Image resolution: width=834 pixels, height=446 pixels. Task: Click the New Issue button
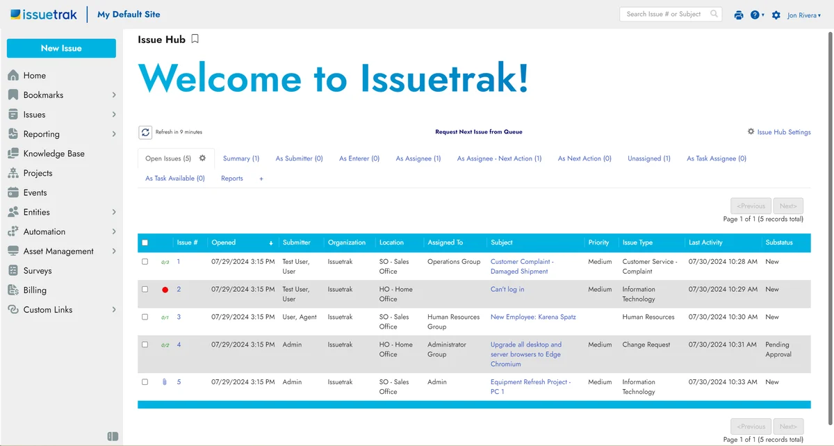61,49
